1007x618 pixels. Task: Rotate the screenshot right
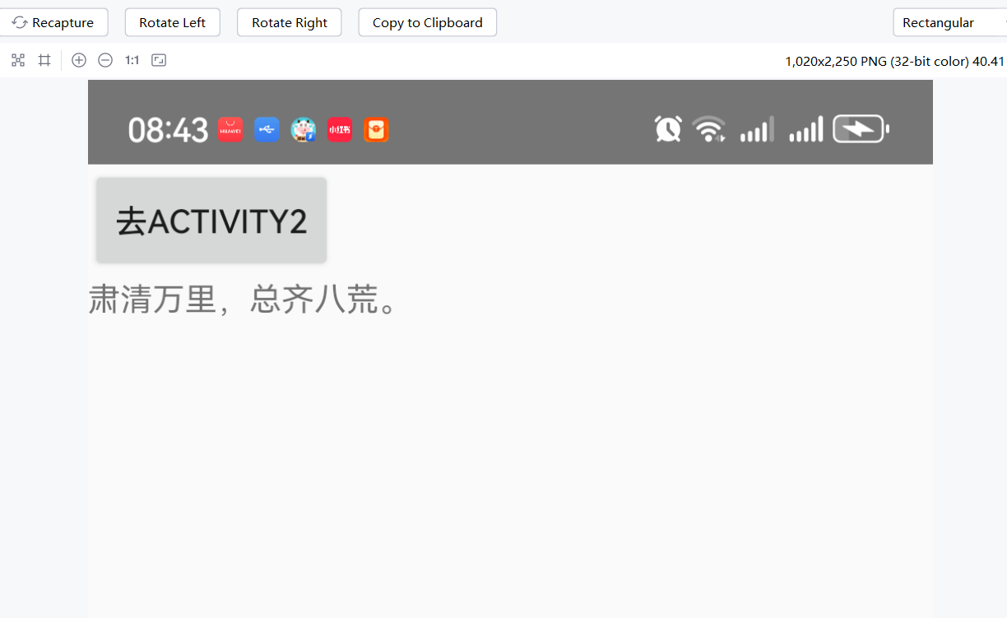click(290, 22)
